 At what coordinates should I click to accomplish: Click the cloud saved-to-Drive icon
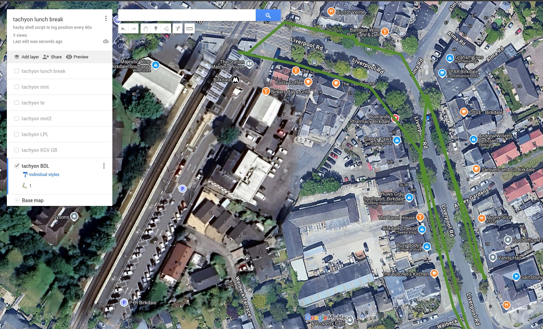pyautogui.click(x=106, y=41)
